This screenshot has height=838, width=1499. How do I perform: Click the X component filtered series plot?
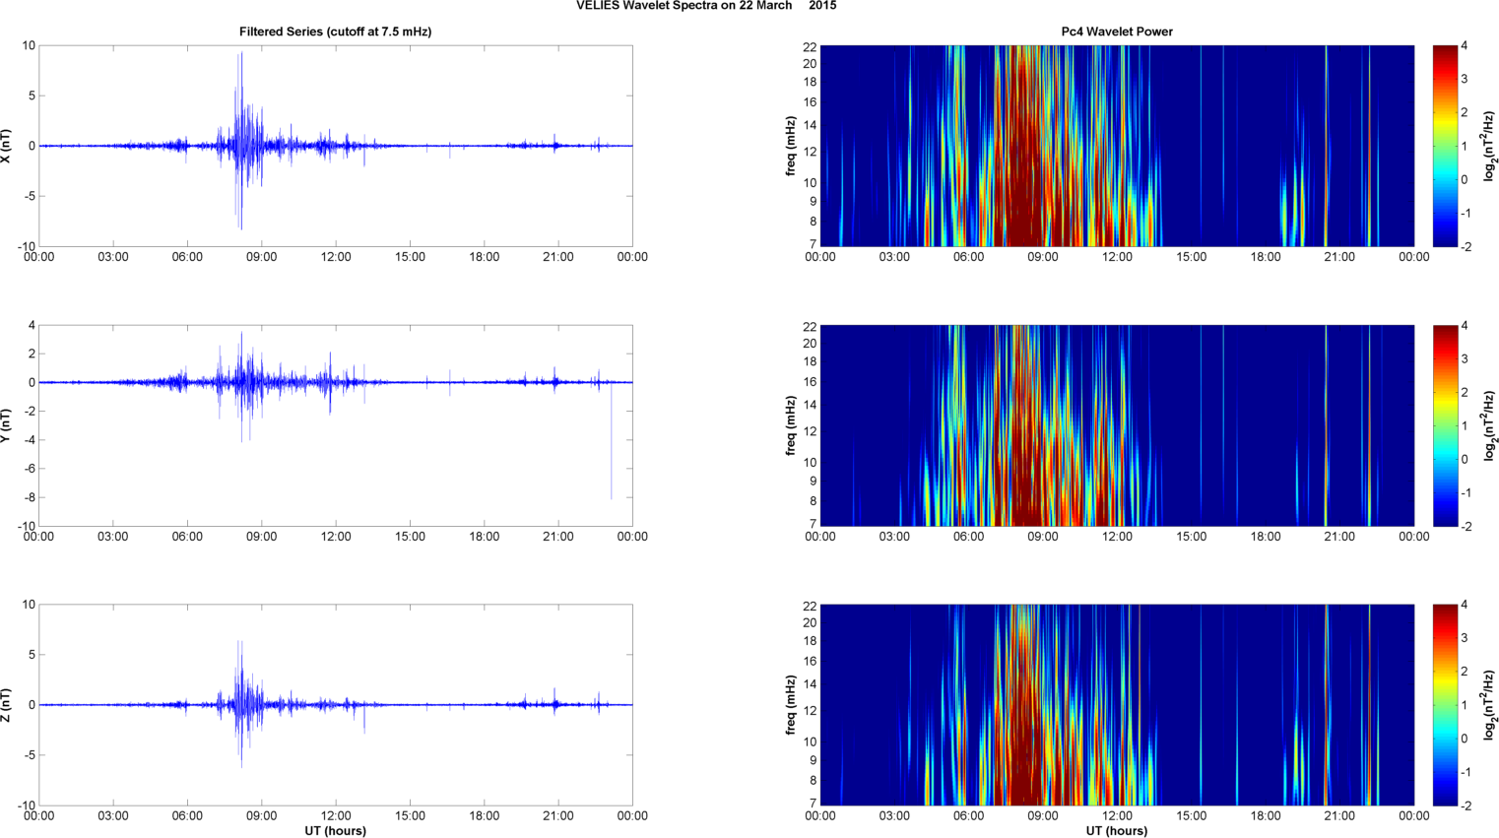coord(335,146)
